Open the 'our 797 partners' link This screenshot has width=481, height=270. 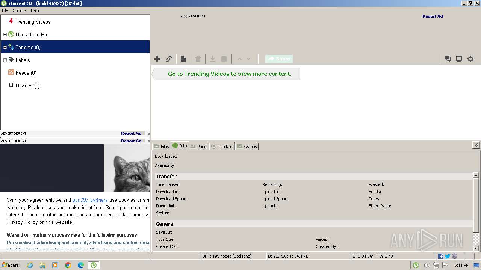coord(90,200)
